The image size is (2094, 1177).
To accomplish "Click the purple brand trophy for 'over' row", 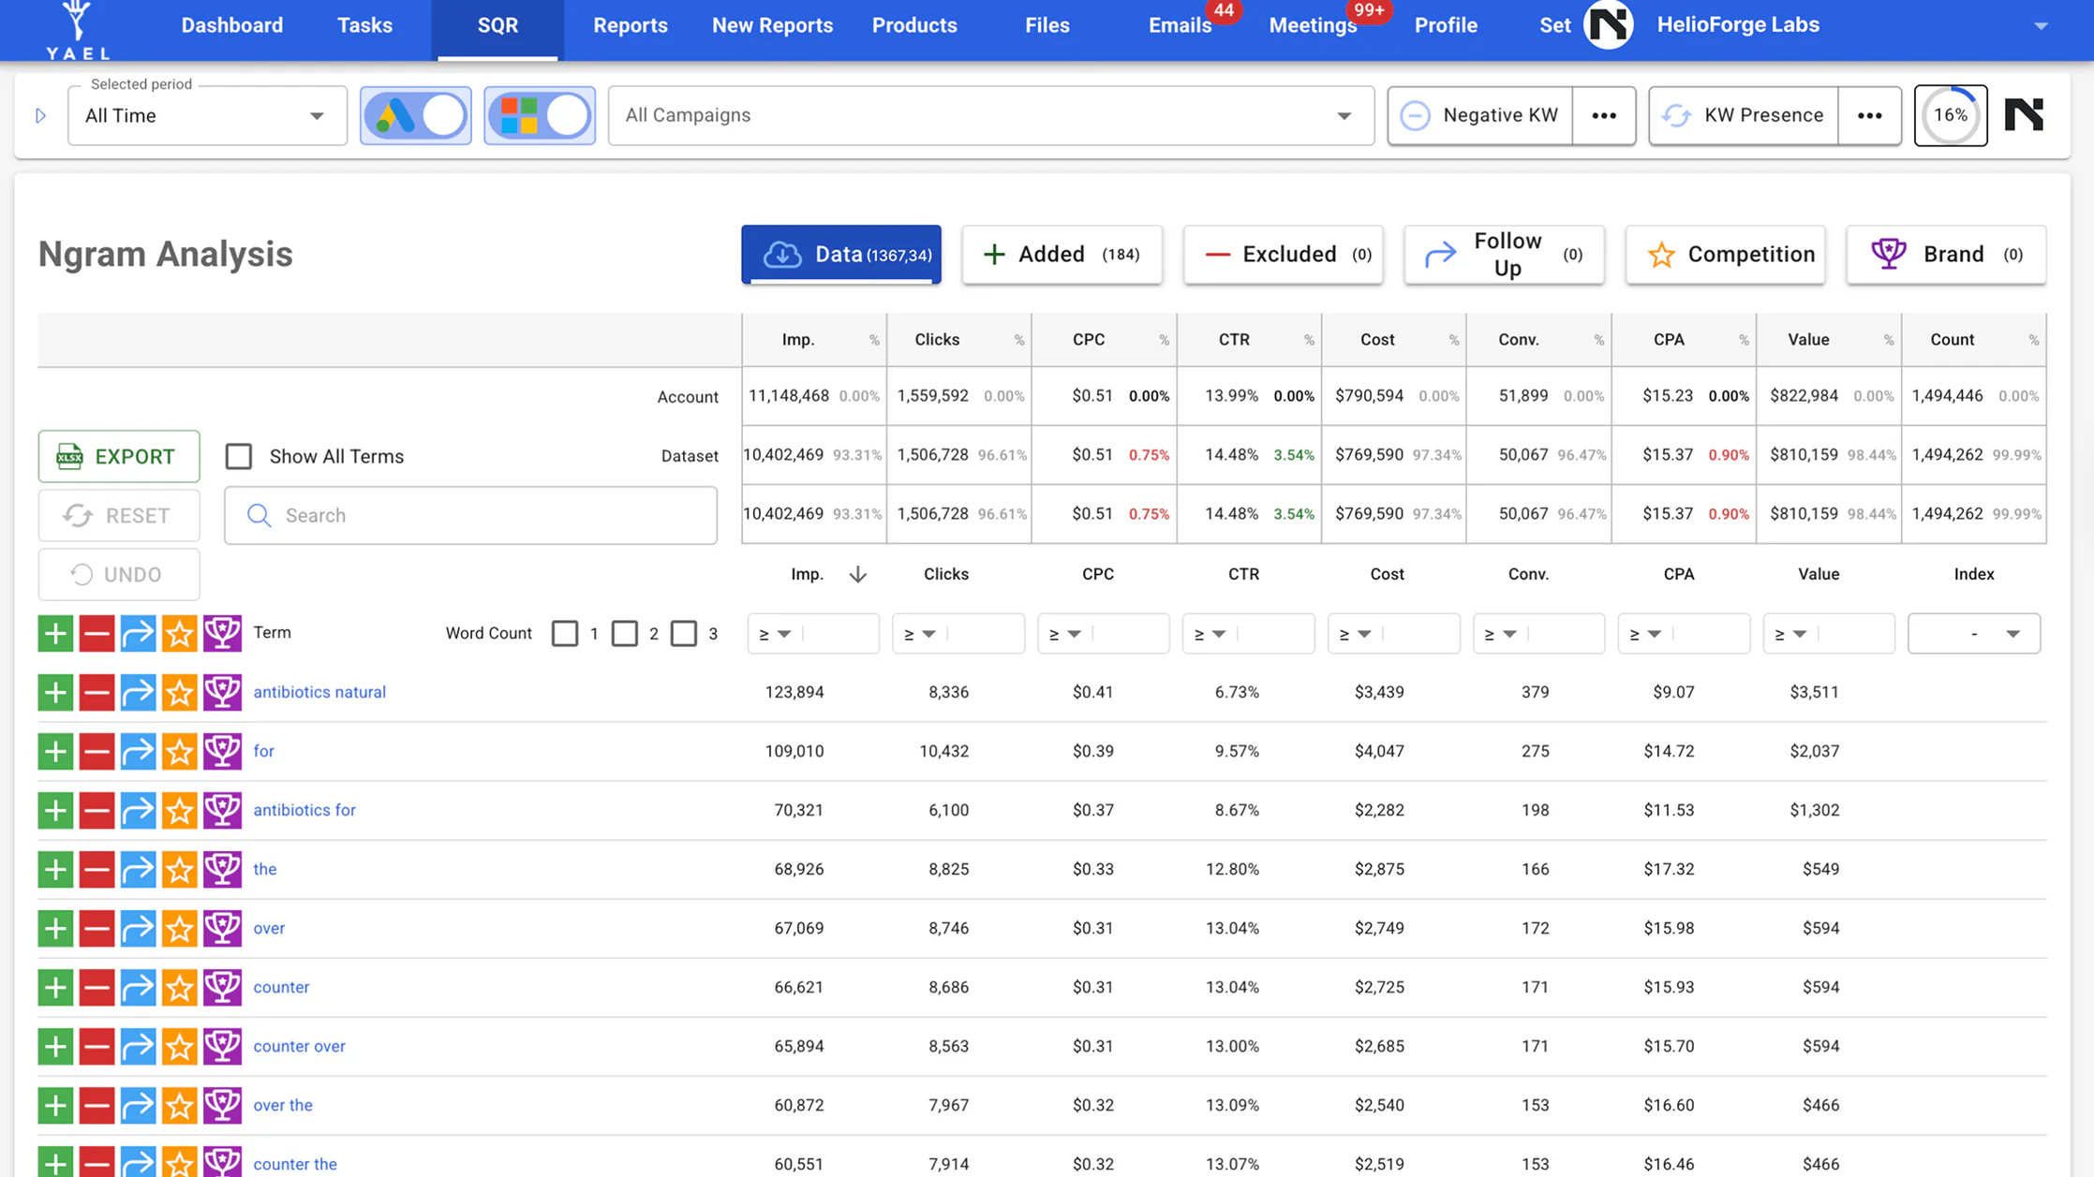I will [x=222, y=928].
